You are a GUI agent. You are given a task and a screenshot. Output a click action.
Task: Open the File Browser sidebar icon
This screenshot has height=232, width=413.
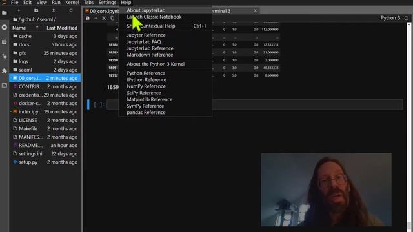(5, 13)
